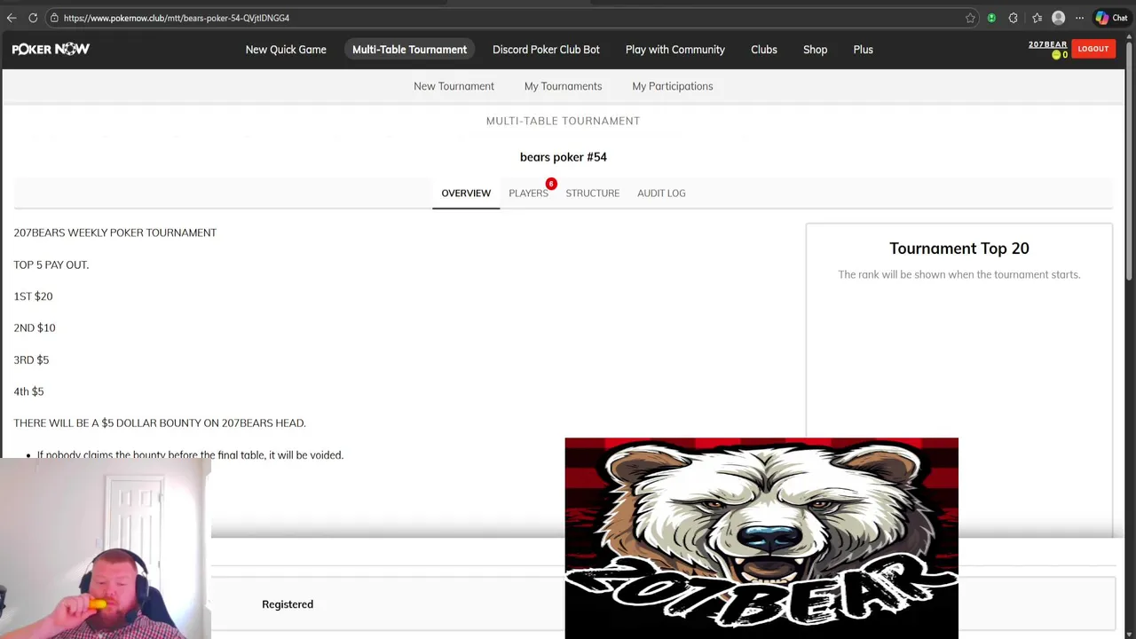Click the page vertical scrollbar
This screenshot has width=1136, height=639.
pos(1131,160)
